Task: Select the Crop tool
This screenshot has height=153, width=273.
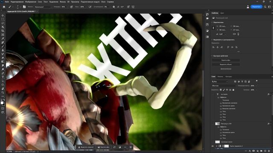Action: click(3, 31)
